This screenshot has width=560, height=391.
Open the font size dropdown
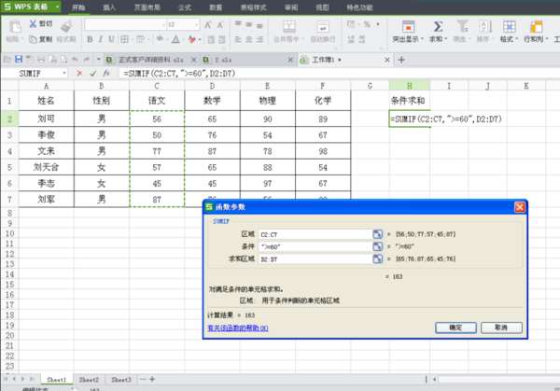tap(196, 24)
